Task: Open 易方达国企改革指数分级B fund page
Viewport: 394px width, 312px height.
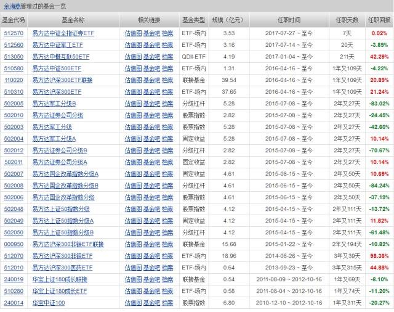Action: click(65, 186)
